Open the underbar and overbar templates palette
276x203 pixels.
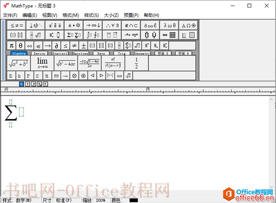(x=112, y=35)
